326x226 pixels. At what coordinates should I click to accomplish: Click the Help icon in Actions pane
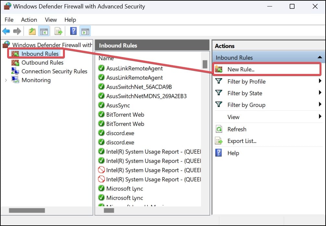pyautogui.click(x=219, y=153)
